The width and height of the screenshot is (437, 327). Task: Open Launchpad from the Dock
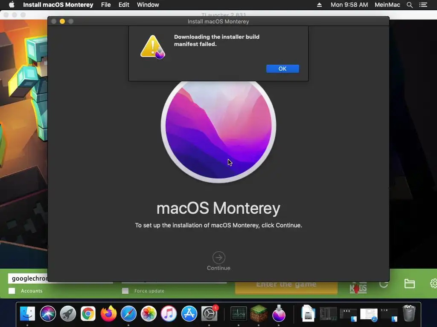pyautogui.click(x=68, y=314)
